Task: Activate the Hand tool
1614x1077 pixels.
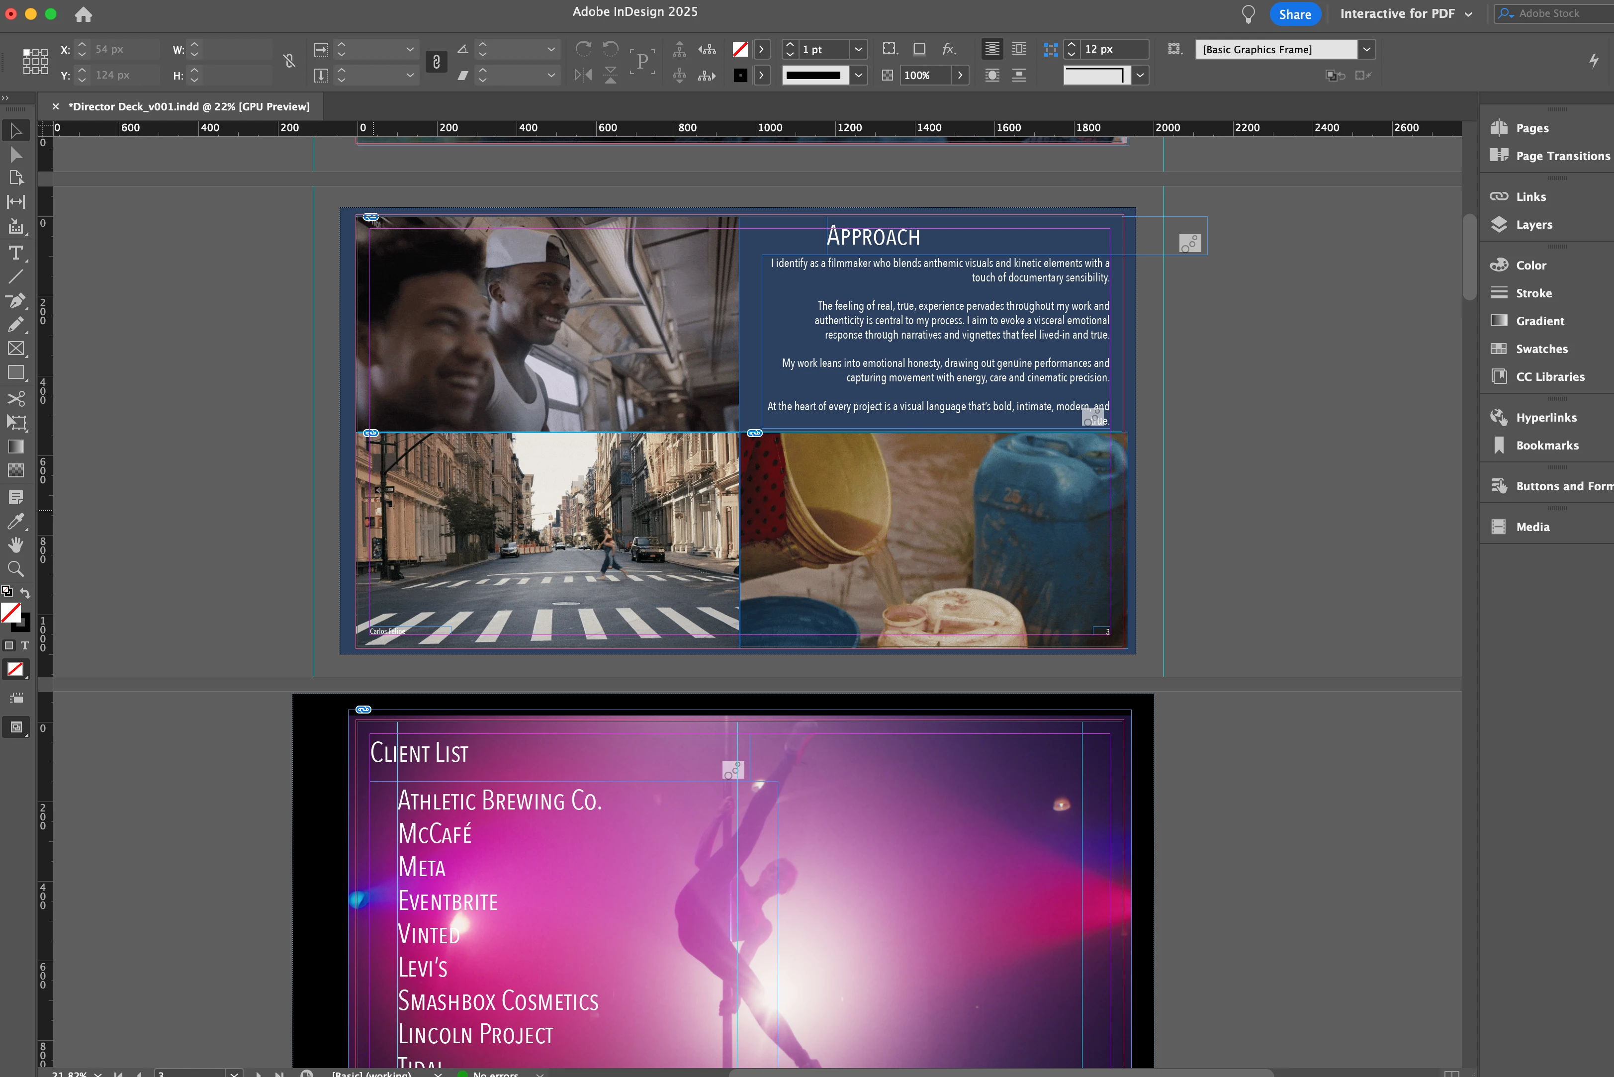Action: coord(16,544)
